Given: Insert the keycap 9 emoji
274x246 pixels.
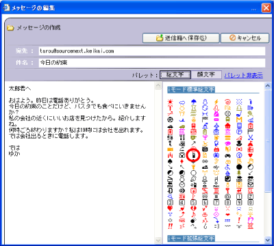Looking at the screenshot, I should click(239, 203).
